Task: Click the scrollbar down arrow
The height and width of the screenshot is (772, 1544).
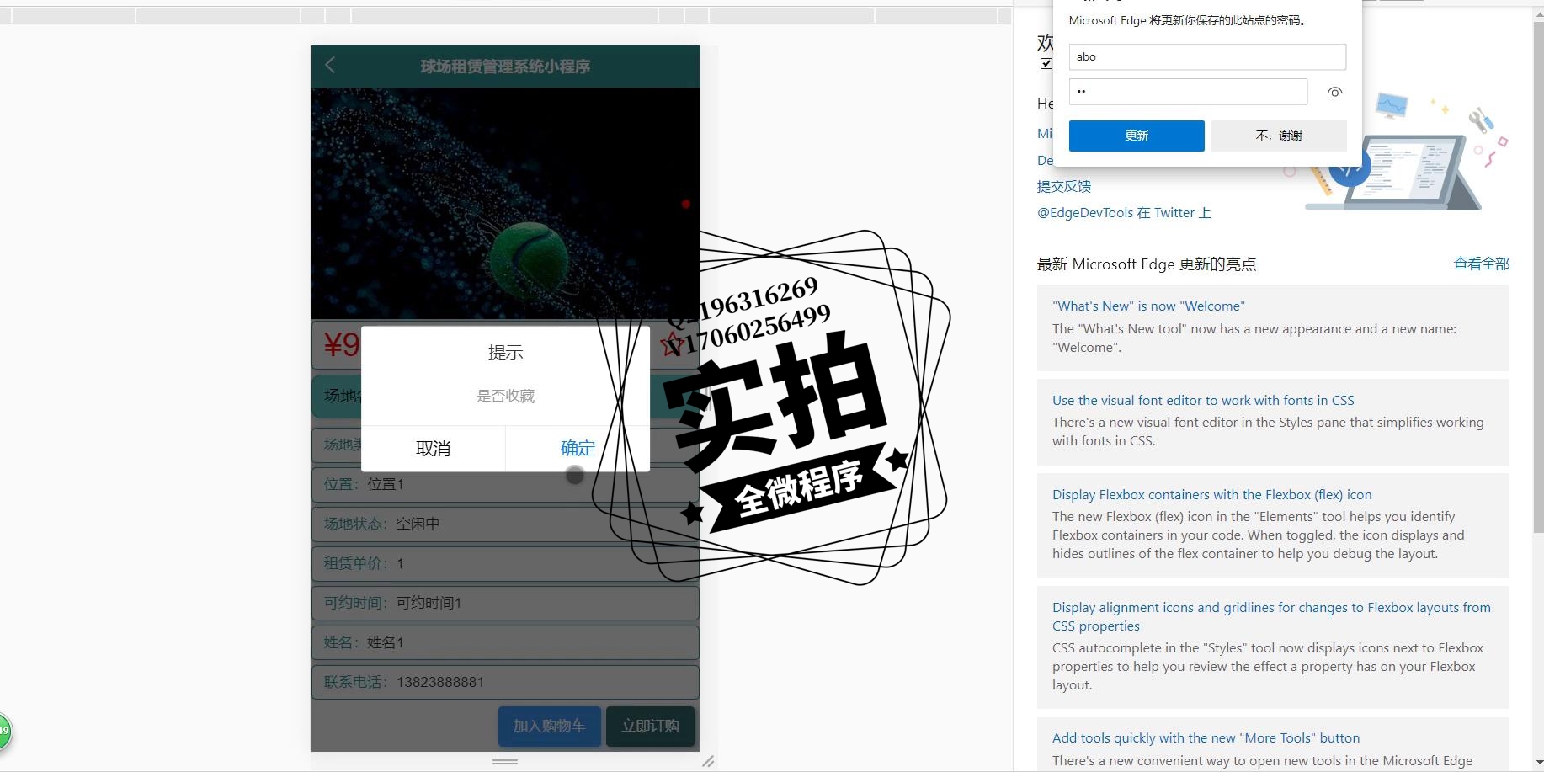Action: tap(1538, 763)
